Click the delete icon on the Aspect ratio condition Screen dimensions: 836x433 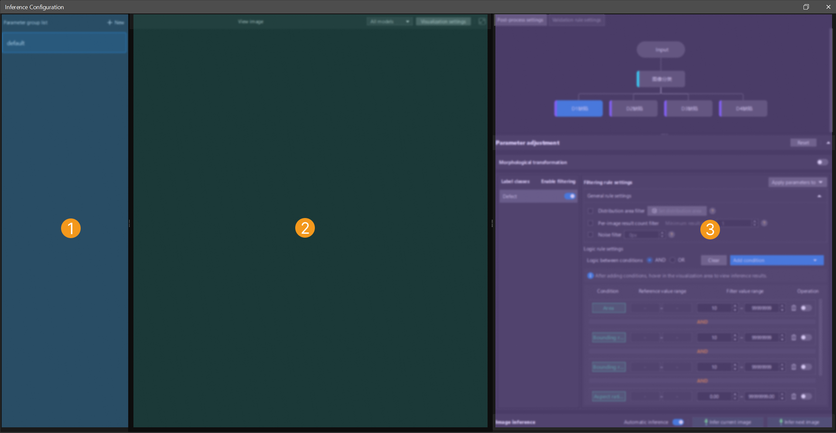pyautogui.click(x=794, y=396)
